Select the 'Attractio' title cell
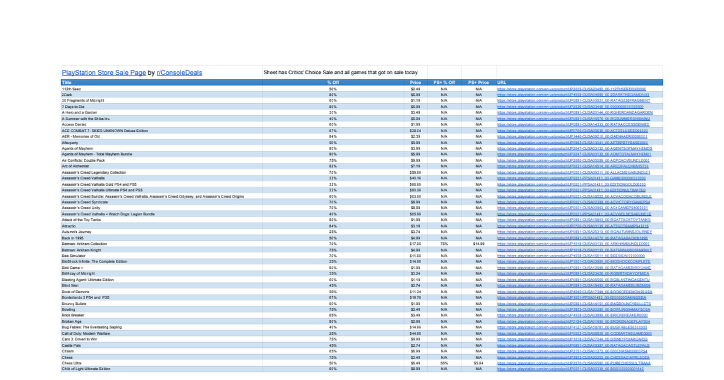The image size is (724, 380). pos(162,226)
